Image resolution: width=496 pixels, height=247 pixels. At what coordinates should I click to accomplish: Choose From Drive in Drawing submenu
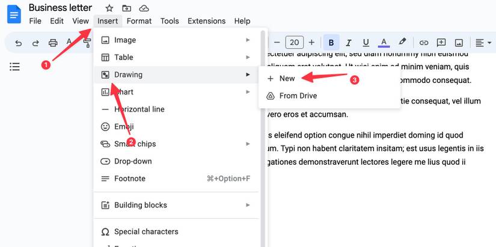click(329, 96)
